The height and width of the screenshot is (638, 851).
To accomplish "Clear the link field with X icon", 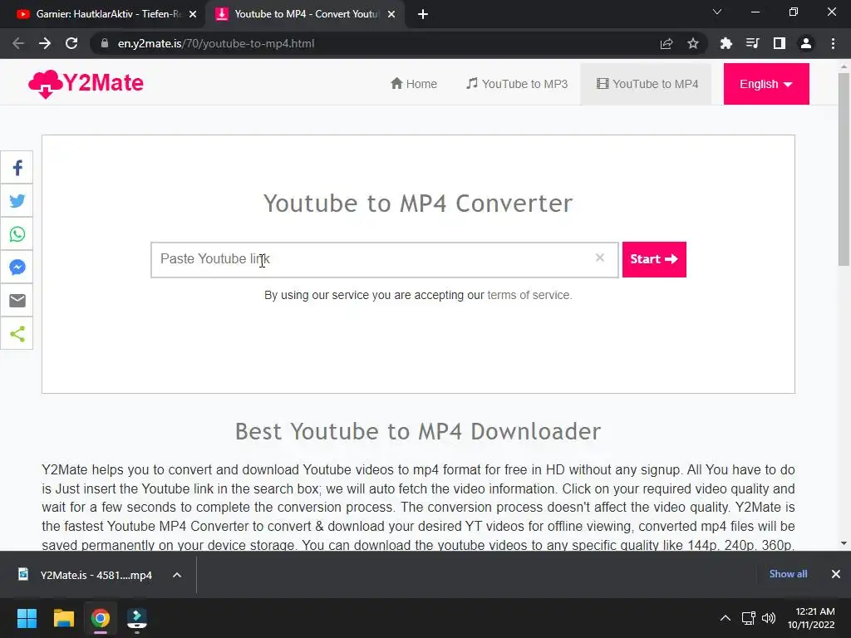I will (x=600, y=258).
